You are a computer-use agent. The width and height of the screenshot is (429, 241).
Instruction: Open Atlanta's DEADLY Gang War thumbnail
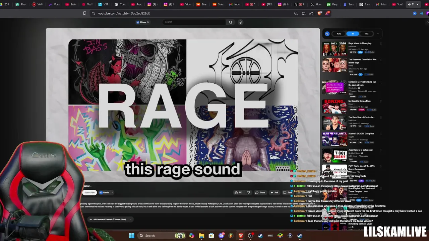pyautogui.click(x=334, y=139)
